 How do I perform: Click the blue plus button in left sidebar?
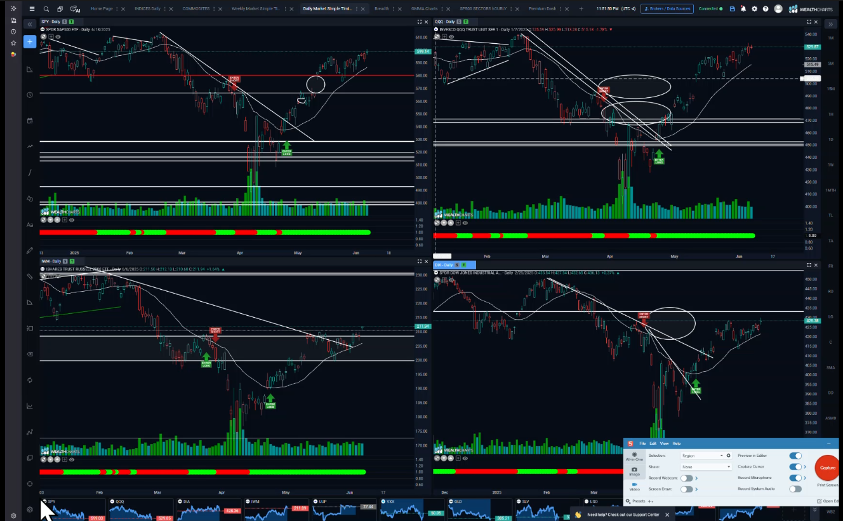[30, 42]
